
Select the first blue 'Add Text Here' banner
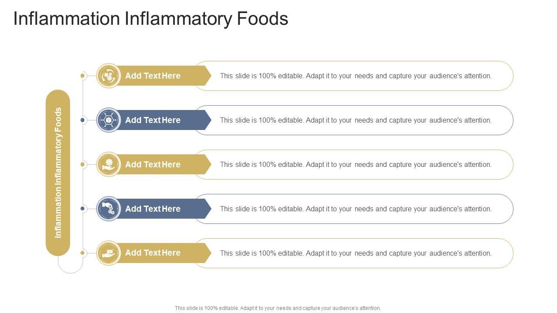coord(153,120)
